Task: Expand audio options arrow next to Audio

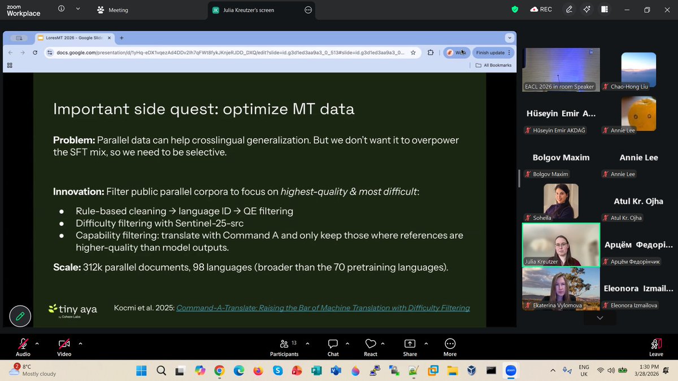Action: 37,343
